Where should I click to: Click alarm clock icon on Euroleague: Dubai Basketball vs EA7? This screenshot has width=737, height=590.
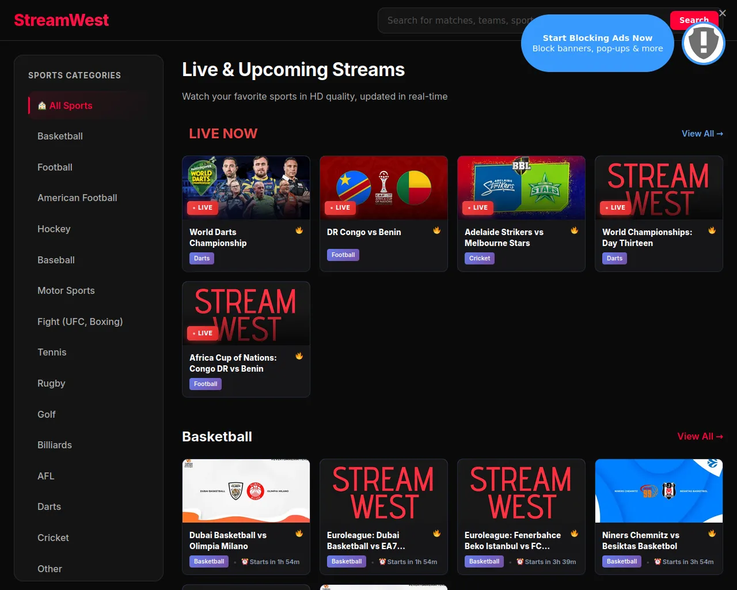pos(382,562)
